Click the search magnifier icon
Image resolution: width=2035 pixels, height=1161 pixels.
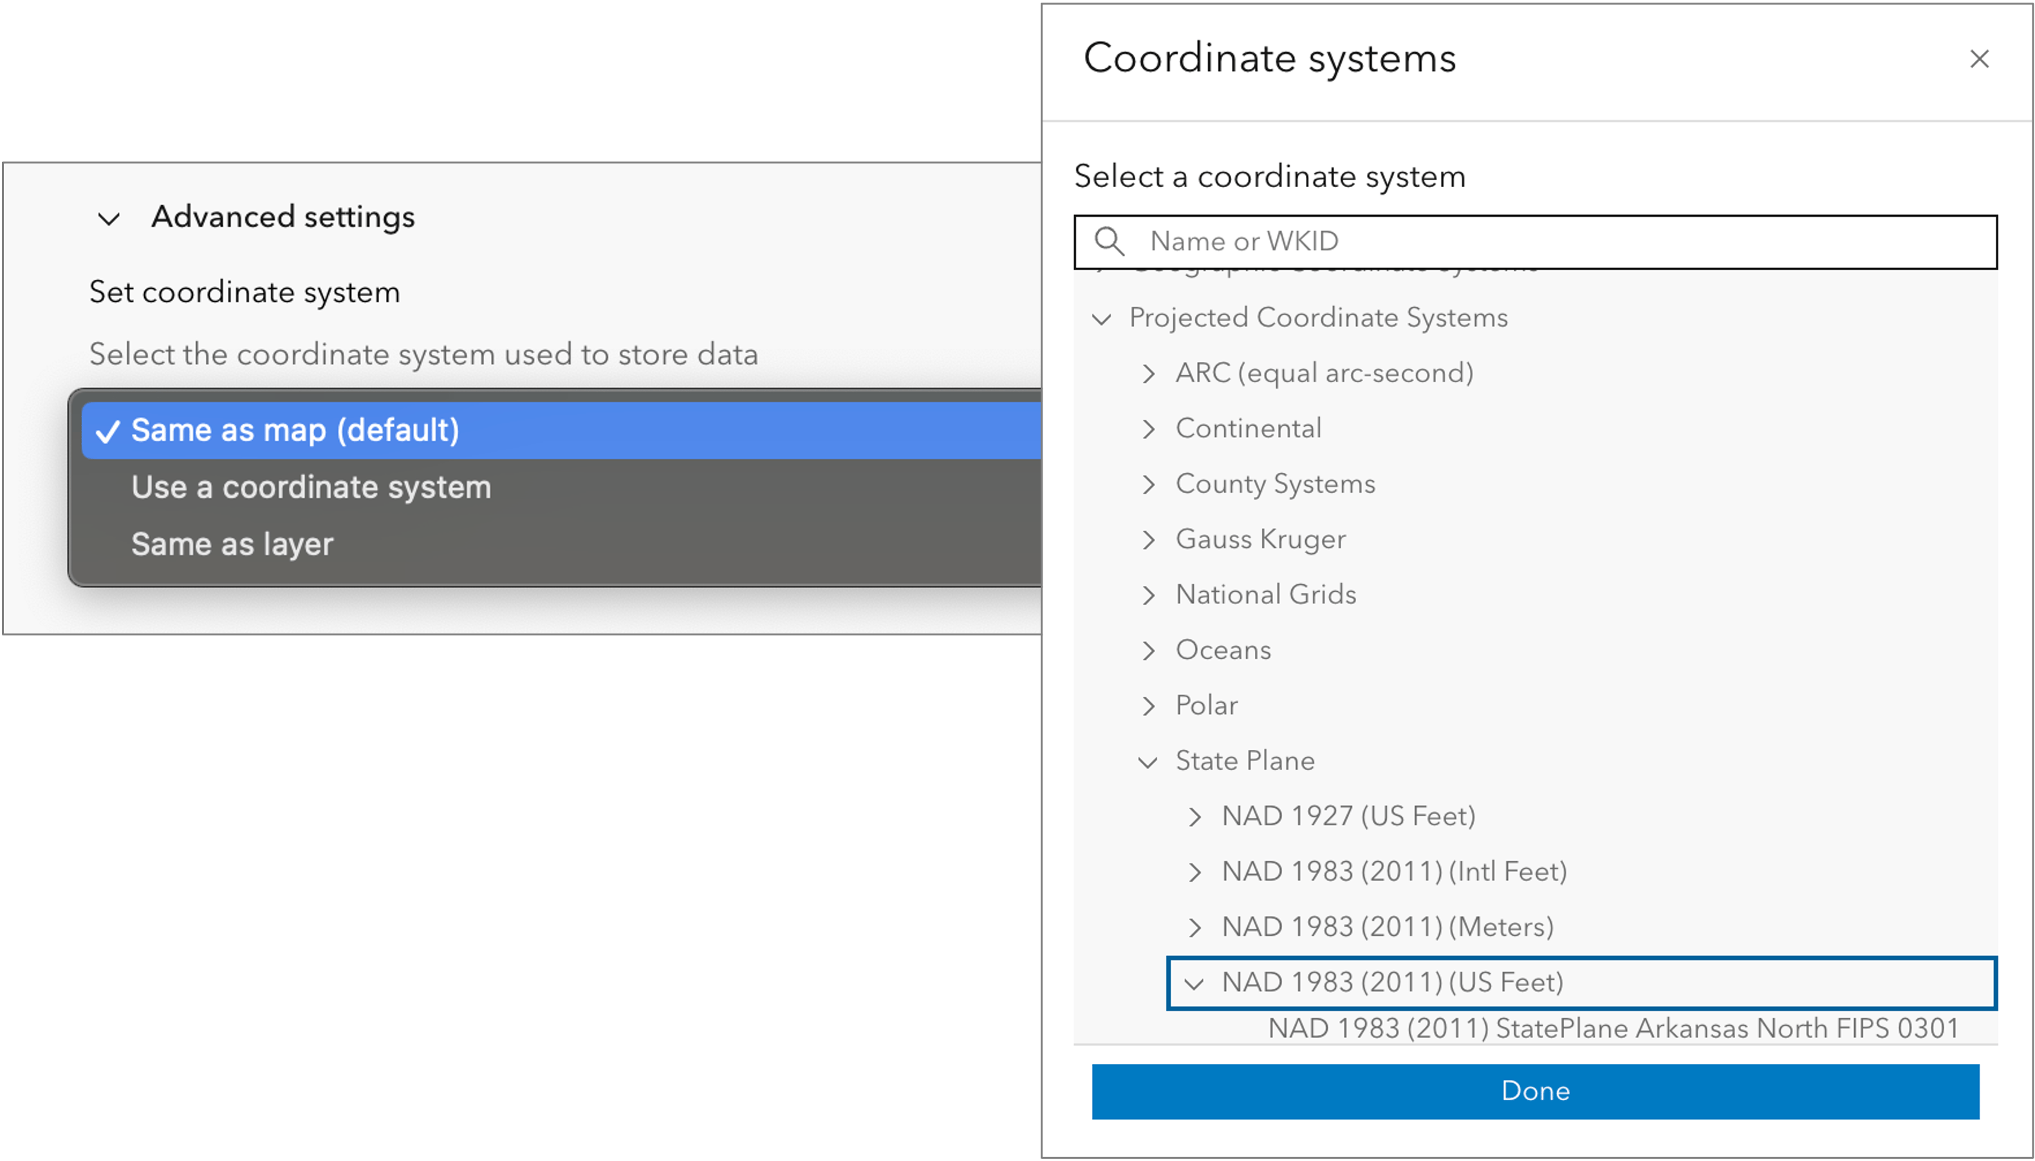(1110, 242)
